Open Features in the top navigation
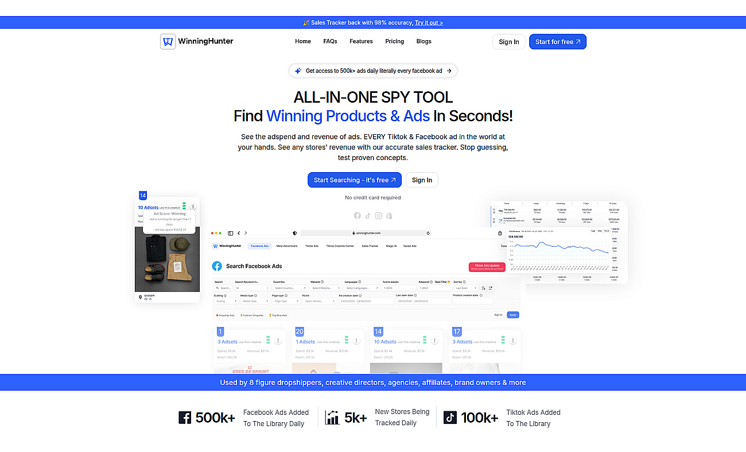746x452 pixels. click(x=361, y=41)
